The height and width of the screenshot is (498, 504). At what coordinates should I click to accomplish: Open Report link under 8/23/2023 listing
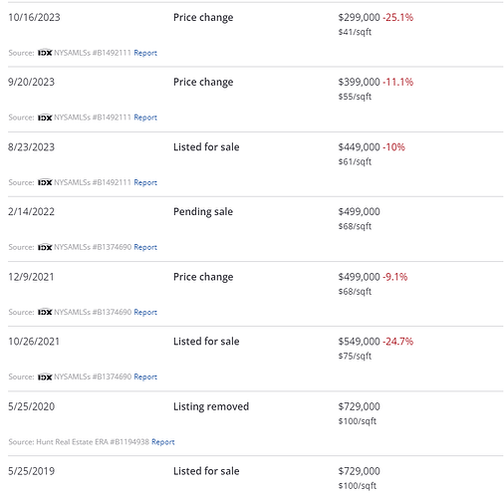[145, 182]
